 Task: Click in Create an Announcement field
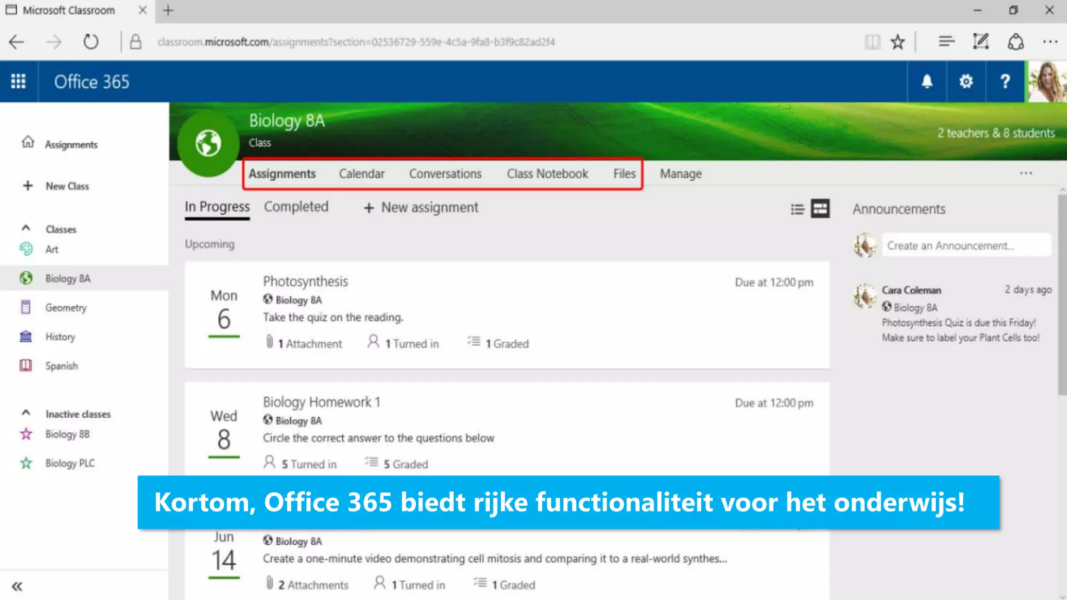click(x=966, y=245)
